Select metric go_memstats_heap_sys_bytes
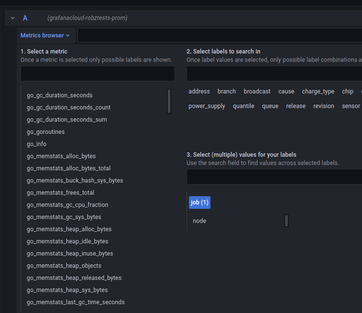The height and width of the screenshot is (313, 362). pos(67,290)
